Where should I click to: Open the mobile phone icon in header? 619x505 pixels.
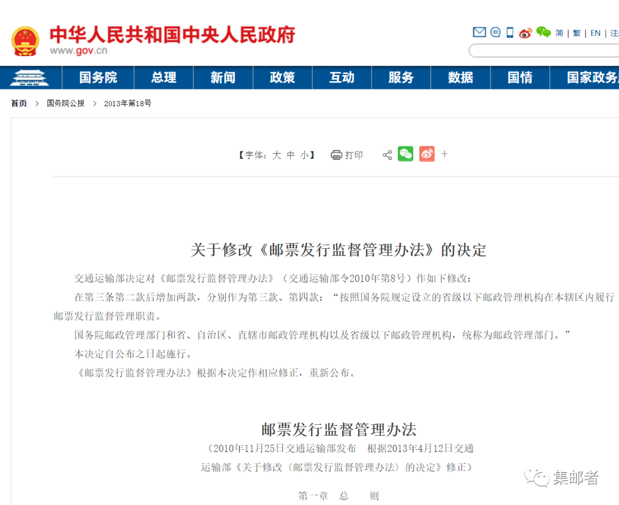(510, 32)
